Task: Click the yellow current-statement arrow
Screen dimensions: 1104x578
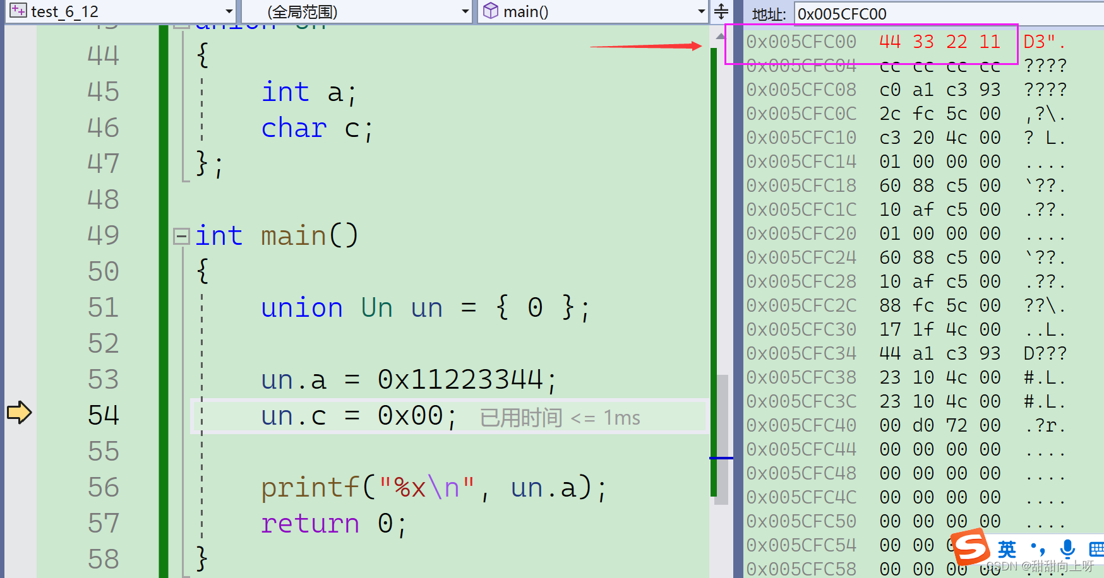Action: 19,413
